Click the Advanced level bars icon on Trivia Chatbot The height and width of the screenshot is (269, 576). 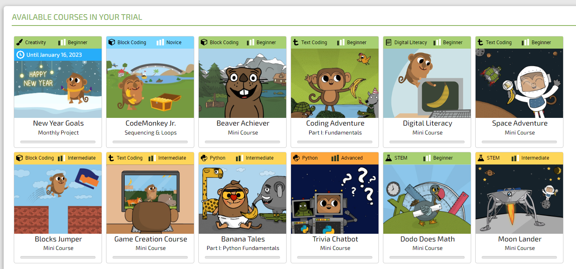click(x=335, y=158)
